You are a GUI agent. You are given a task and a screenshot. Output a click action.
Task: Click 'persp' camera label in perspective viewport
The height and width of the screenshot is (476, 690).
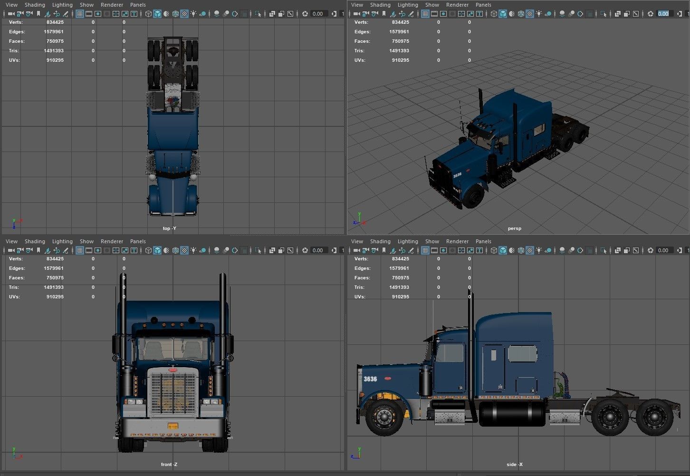(514, 228)
